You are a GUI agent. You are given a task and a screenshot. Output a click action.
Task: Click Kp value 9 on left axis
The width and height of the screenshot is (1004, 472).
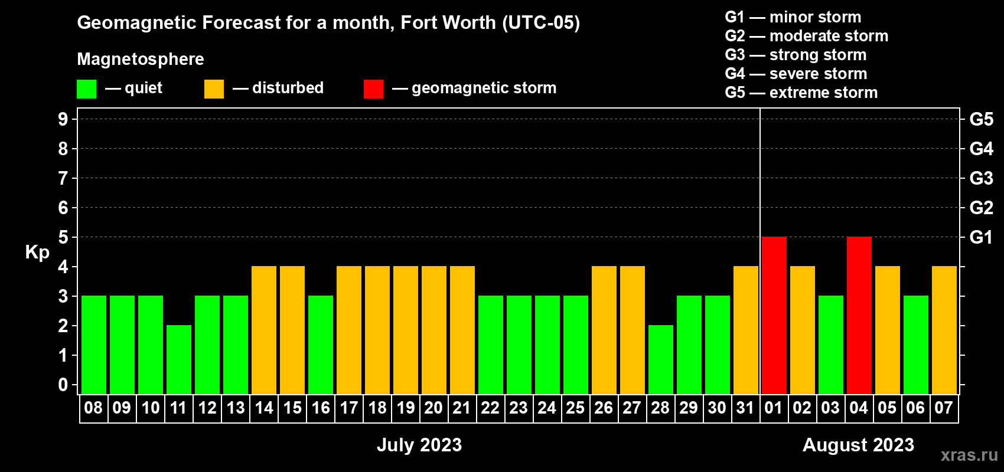[x=63, y=119]
